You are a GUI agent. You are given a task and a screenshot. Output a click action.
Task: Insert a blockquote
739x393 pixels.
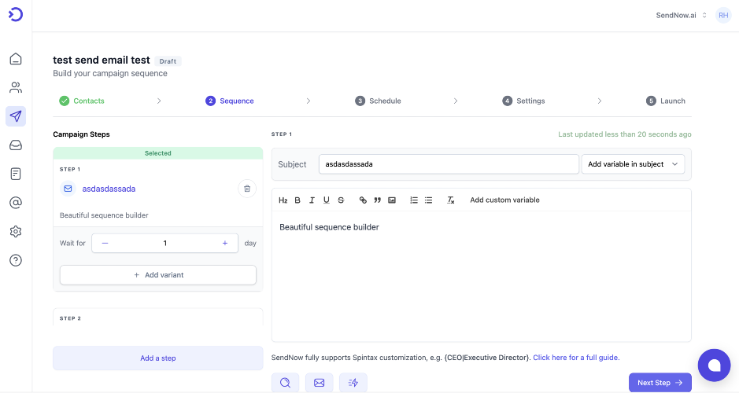click(377, 200)
